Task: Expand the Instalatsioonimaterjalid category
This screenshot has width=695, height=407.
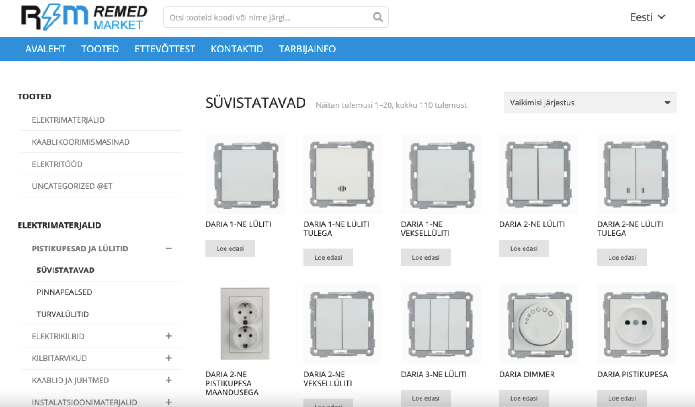Action: (168, 402)
